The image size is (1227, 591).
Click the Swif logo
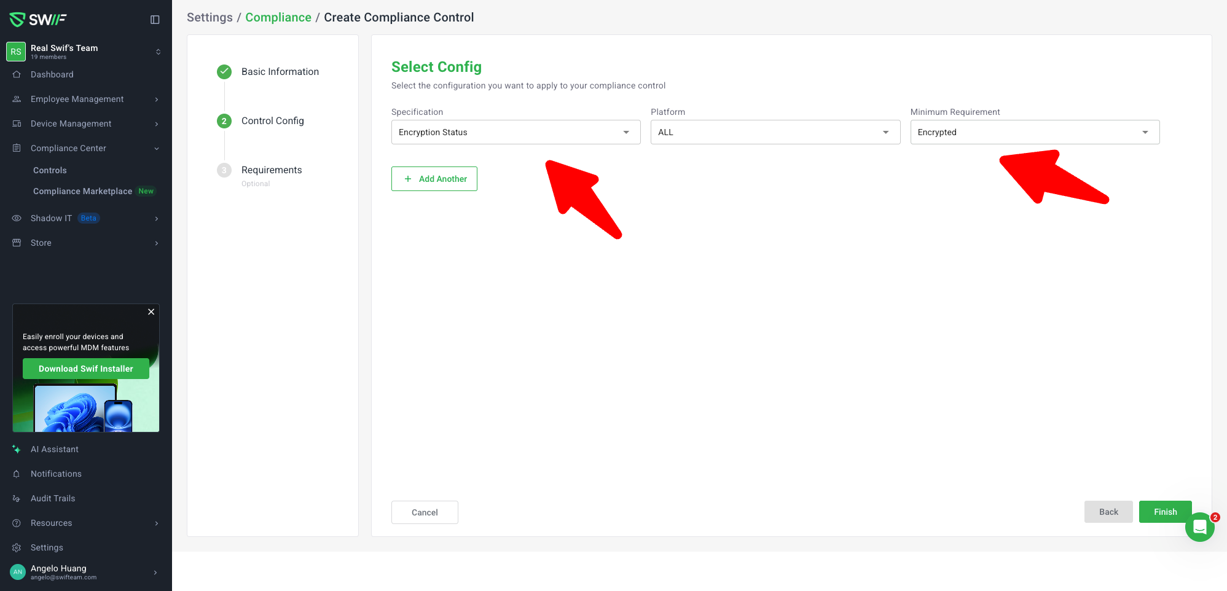click(38, 20)
